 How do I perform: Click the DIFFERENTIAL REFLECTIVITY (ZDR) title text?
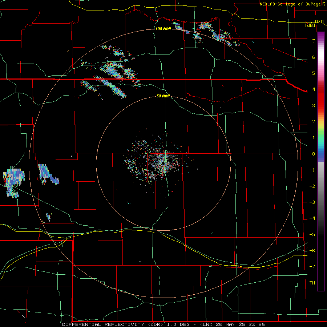[x=113, y=324]
